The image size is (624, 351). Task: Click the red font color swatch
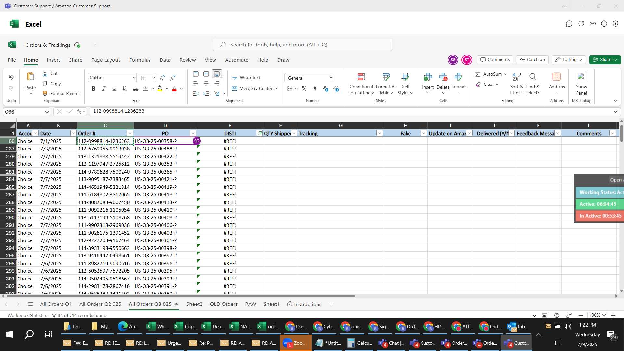point(174,88)
